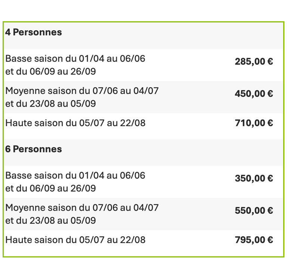Click 'et du 23/08 au 05/09' under 4 Personnes
Image resolution: width=287 pixels, height=280 pixels.
50,104
